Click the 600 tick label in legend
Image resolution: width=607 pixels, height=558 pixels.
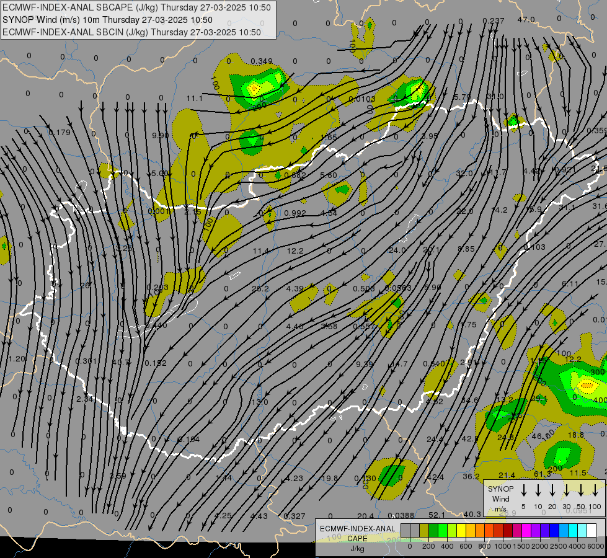click(466, 546)
